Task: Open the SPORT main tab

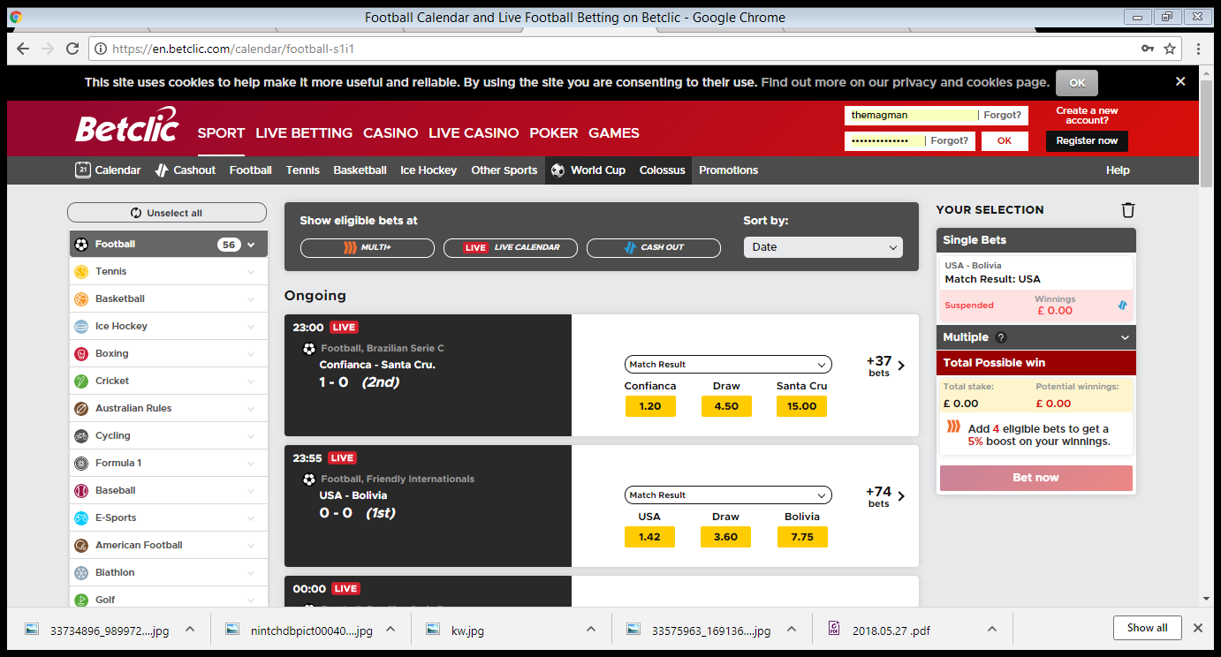Action: [221, 133]
